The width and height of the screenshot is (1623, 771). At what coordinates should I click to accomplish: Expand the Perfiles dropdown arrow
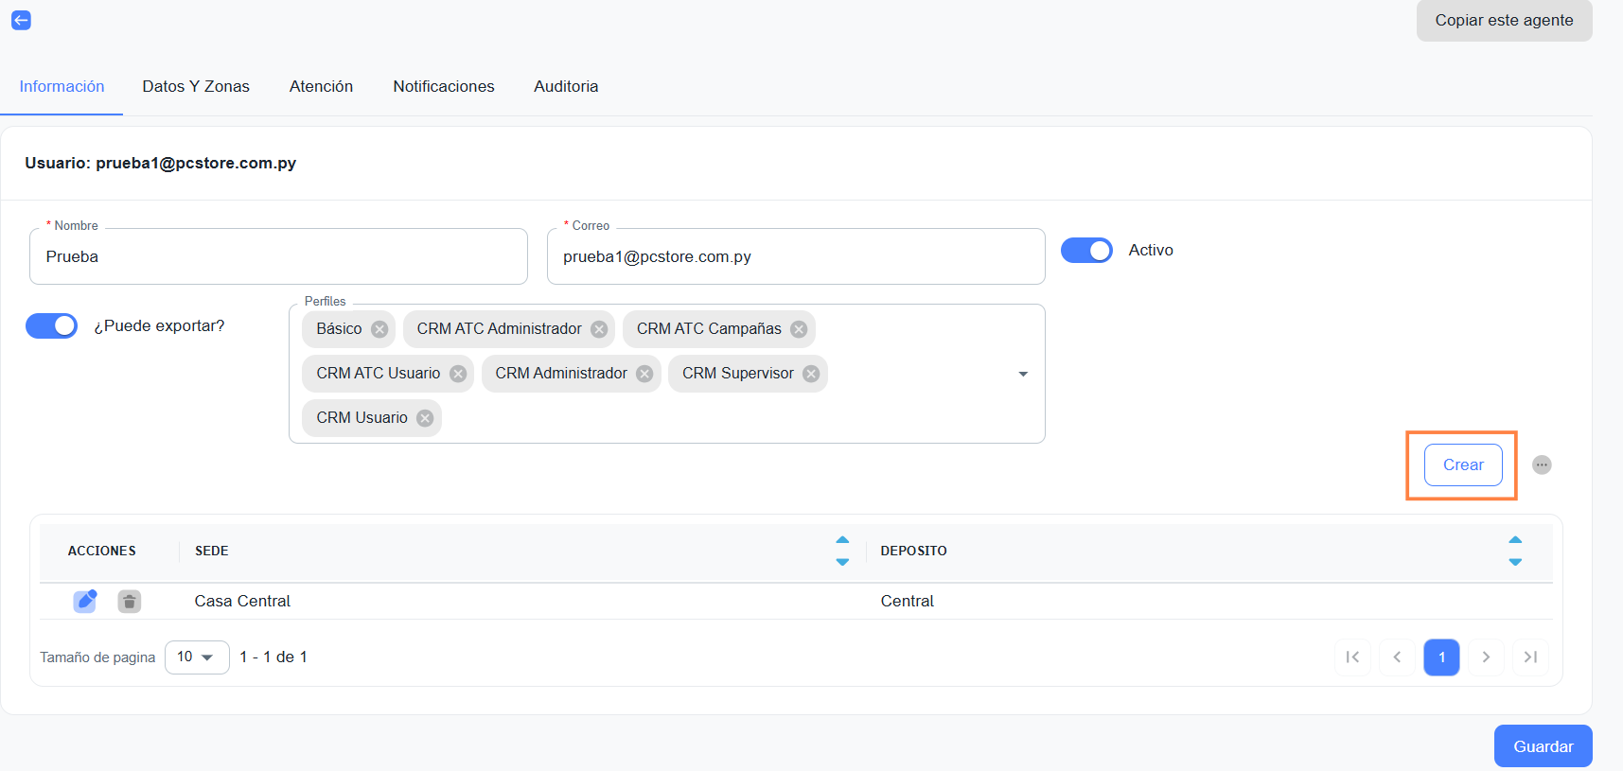pos(1023,375)
